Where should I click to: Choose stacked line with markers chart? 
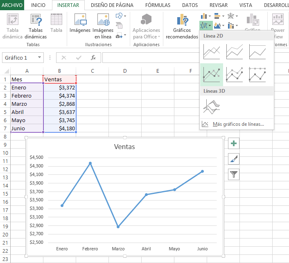[x=235, y=74]
